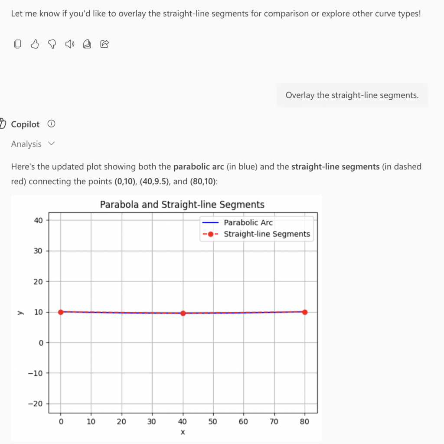Open the stacked pages icon
This screenshot has width=444, height=444.
(87, 44)
